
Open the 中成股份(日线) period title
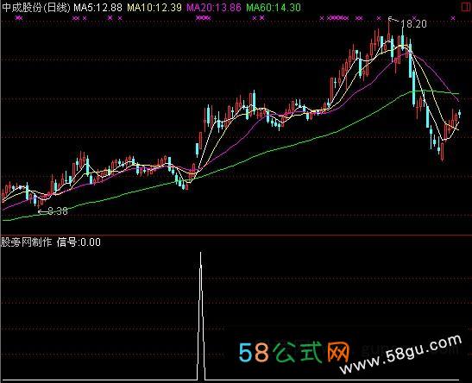[x=36, y=7]
